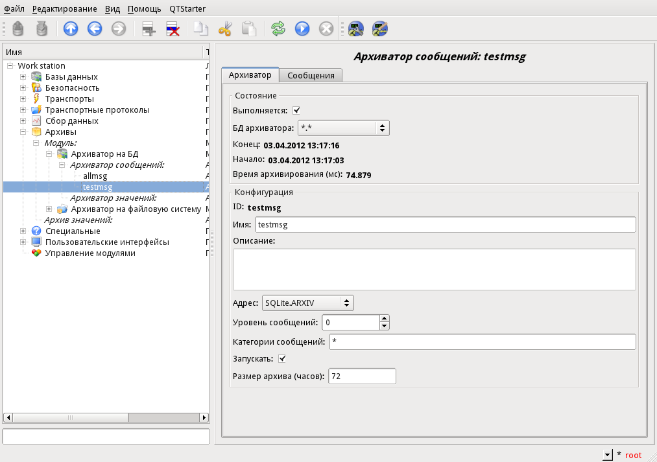Click the scissors Cut icon
The height and width of the screenshot is (462, 657).
(x=225, y=29)
